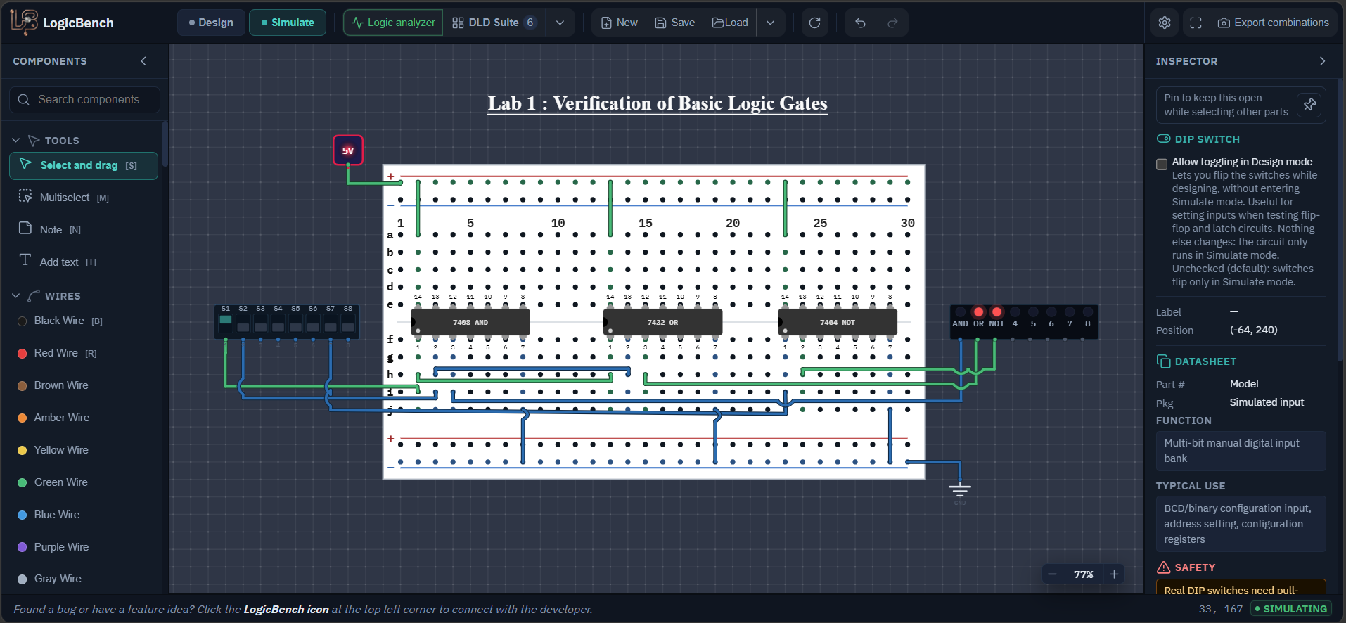Screen dimensions: 1346x623
Task: Collapse the Tools section
Action: [16, 141]
